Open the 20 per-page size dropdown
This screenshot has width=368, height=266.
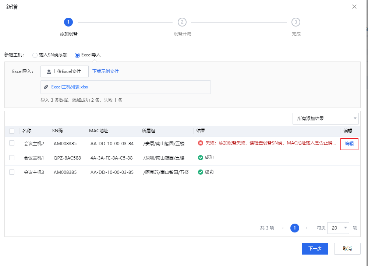[x=338, y=228]
